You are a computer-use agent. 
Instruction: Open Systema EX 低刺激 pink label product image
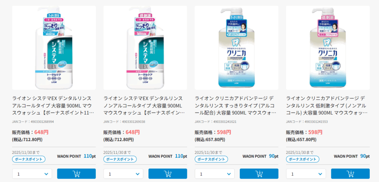145,48
